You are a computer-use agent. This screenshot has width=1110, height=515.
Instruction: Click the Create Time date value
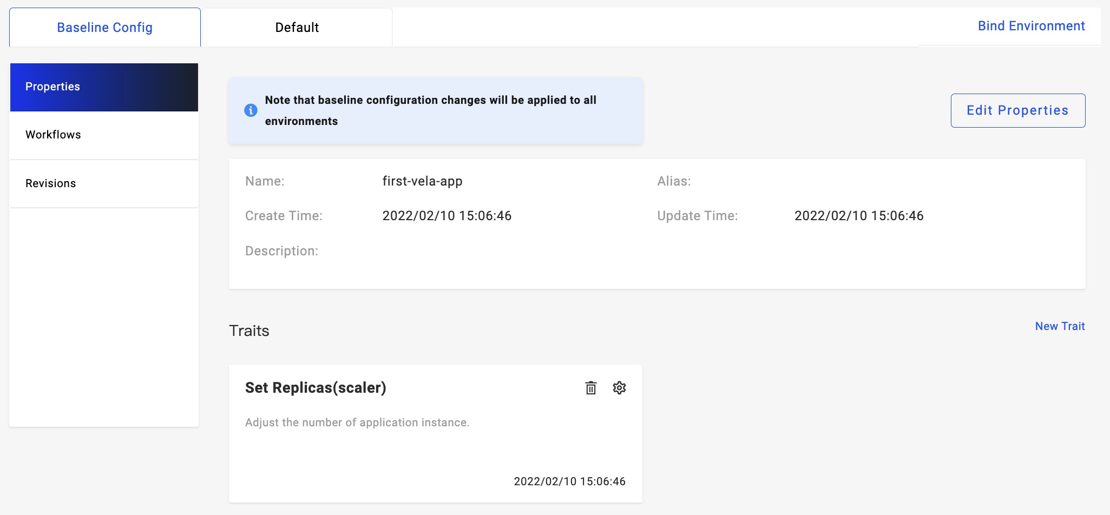pos(446,216)
